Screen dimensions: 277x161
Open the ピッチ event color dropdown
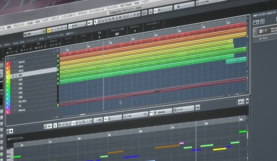click(x=184, y=109)
